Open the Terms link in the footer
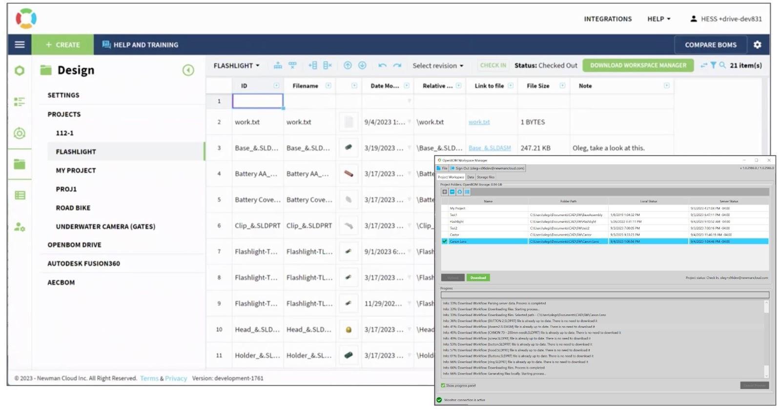The width and height of the screenshot is (781, 412). (149, 378)
